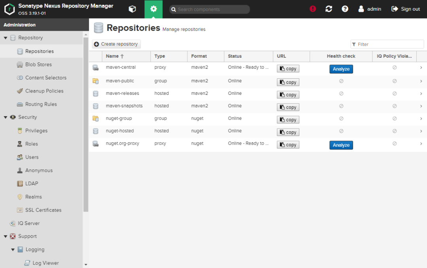Collapse the Logging tree node
This screenshot has width=427, height=268.
click(x=13, y=250)
